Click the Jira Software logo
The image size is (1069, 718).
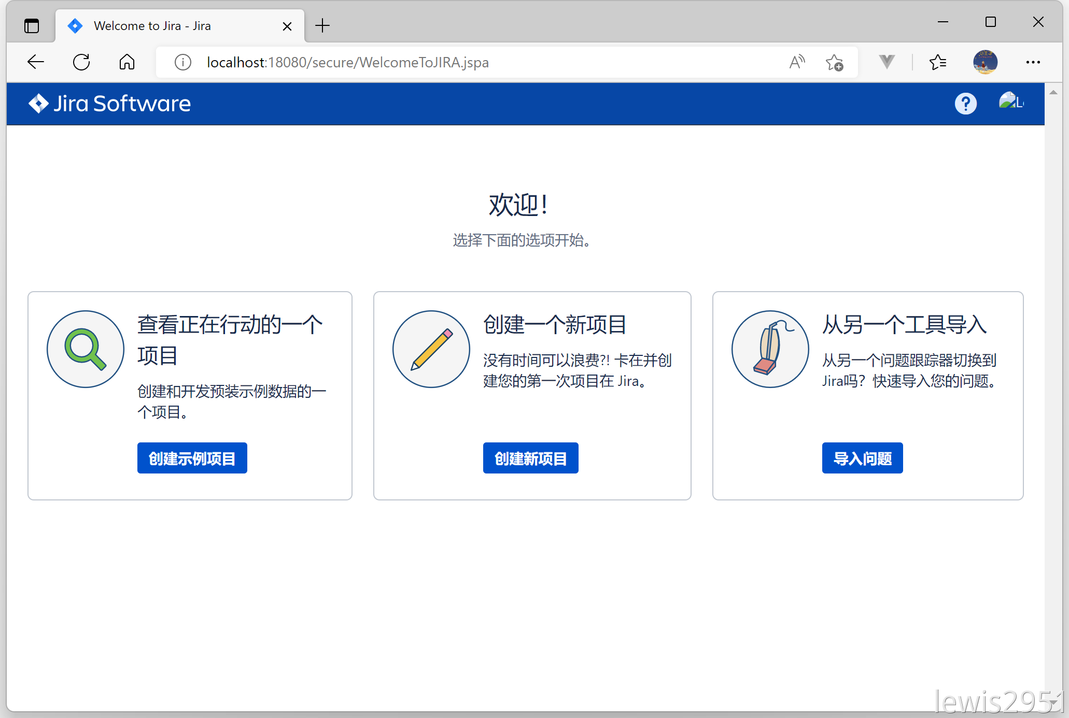point(109,104)
